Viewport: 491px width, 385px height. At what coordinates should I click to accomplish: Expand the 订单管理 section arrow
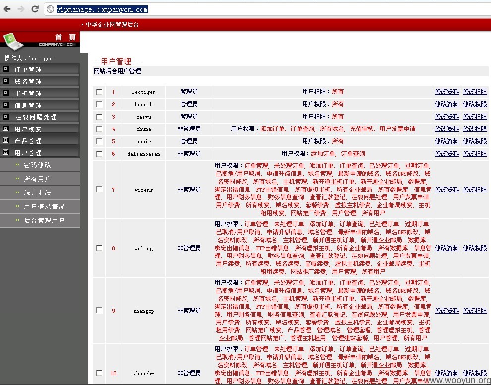[5, 69]
